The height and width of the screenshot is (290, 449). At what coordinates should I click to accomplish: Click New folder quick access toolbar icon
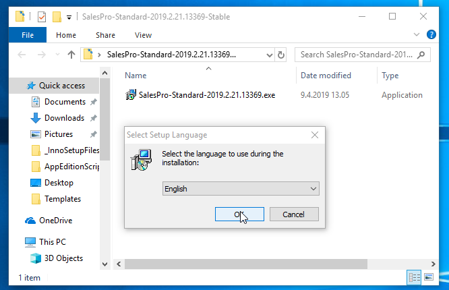coord(57,17)
